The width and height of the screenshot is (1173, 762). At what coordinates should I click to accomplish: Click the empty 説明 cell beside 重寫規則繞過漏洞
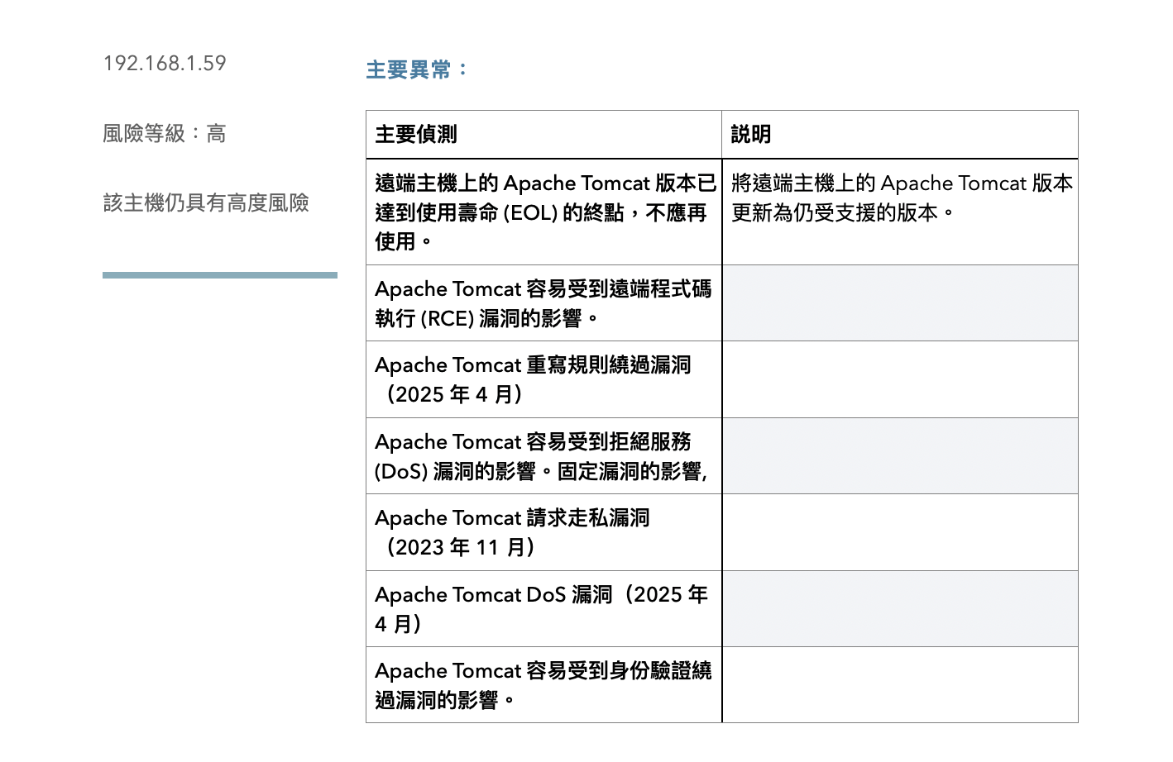[x=900, y=379]
